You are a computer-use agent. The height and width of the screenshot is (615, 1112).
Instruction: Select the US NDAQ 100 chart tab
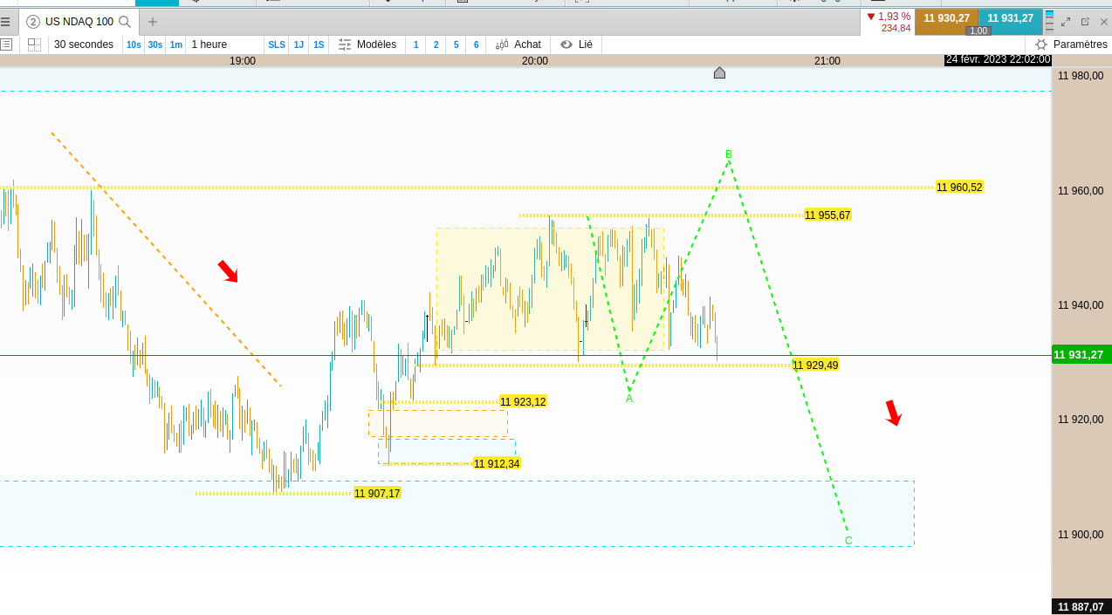79,22
